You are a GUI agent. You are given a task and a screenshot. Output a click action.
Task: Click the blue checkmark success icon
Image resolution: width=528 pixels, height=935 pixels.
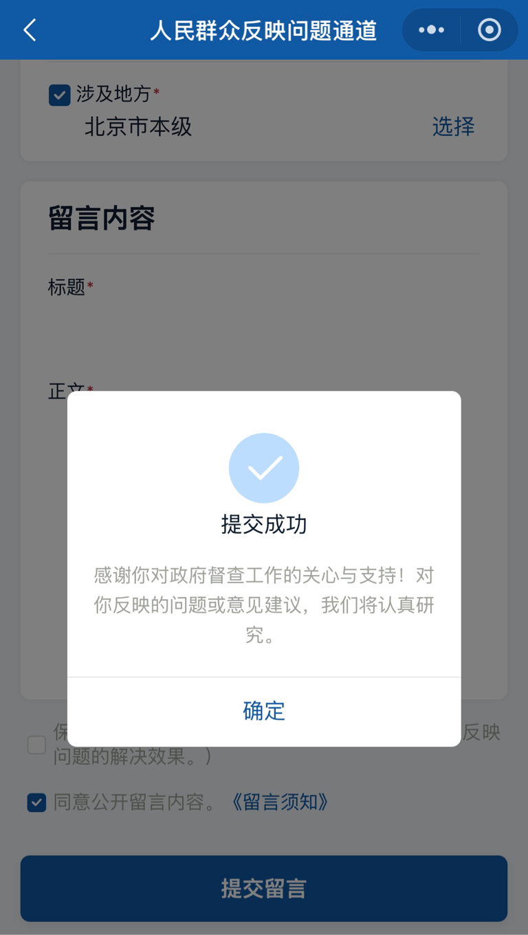264,468
